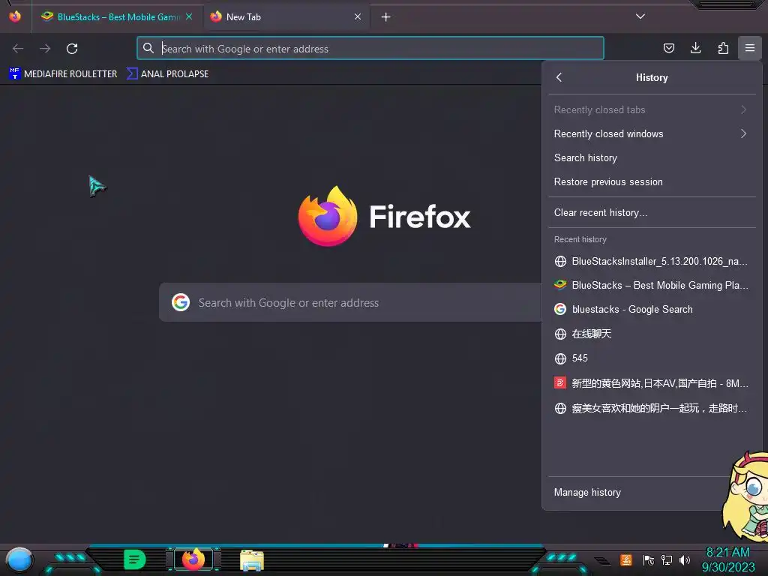Open BlueStacksInstaller history entry
The image size is (768, 576).
click(x=652, y=262)
